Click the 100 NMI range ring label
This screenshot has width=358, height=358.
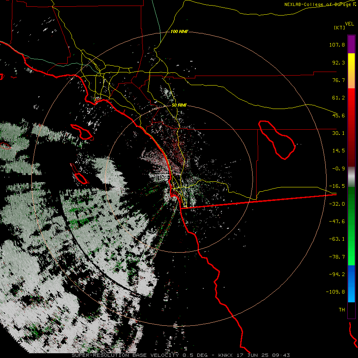179,31
